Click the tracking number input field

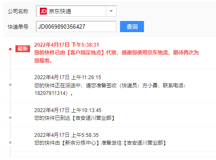click(x=76, y=27)
